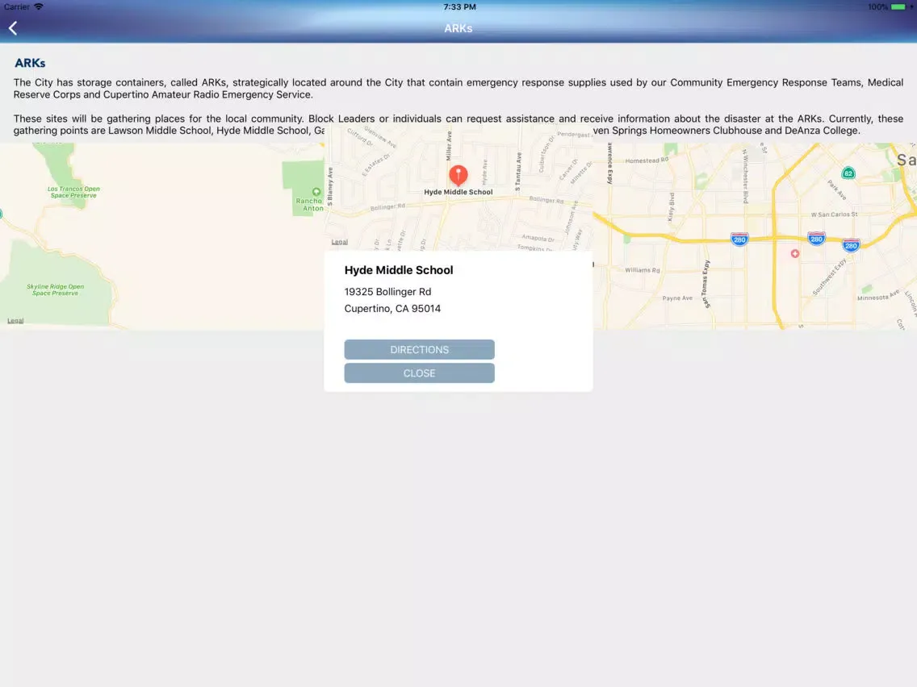The width and height of the screenshot is (917, 687).
Task: Tap the battery icon in status bar
Action: 899,7
